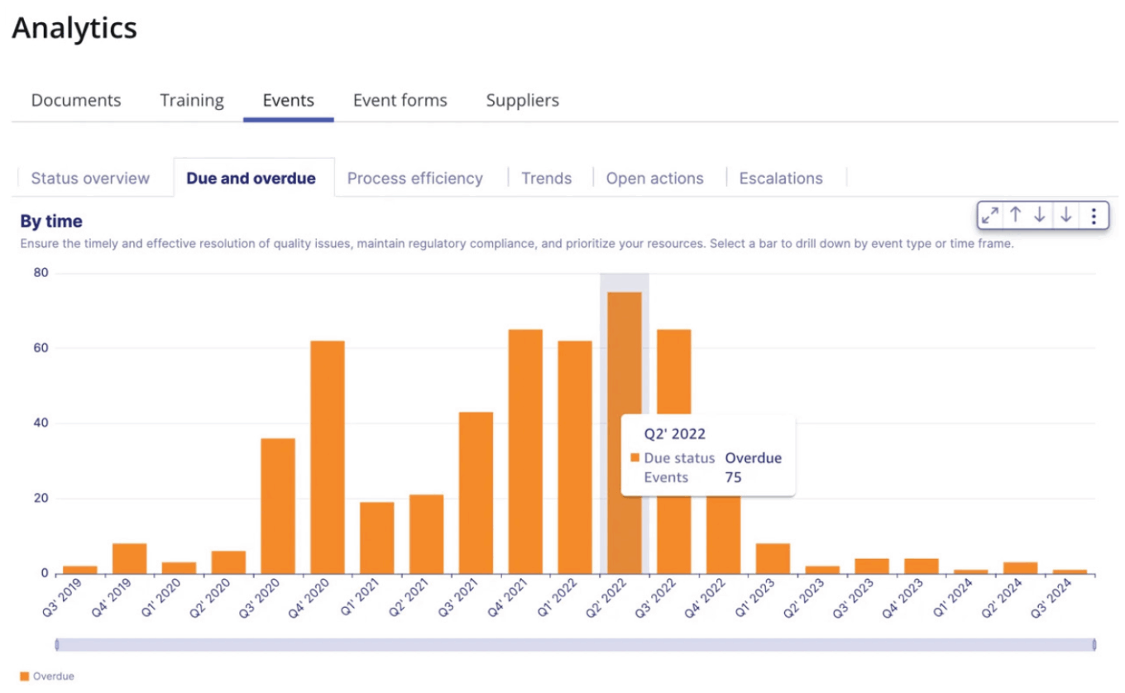Deselect the active Due and overdue filter

(251, 178)
